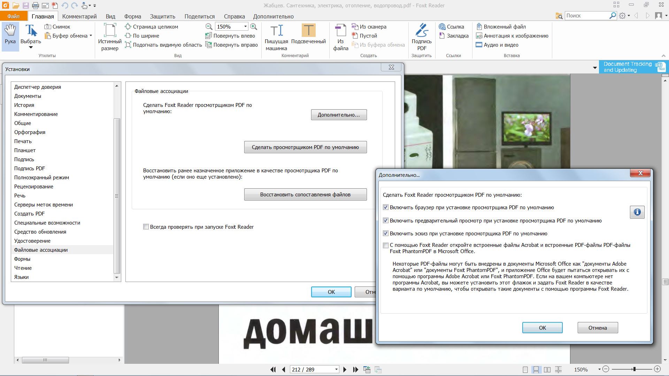Click Сделать просмотрщиком PDF по умолчанию

[305, 147]
